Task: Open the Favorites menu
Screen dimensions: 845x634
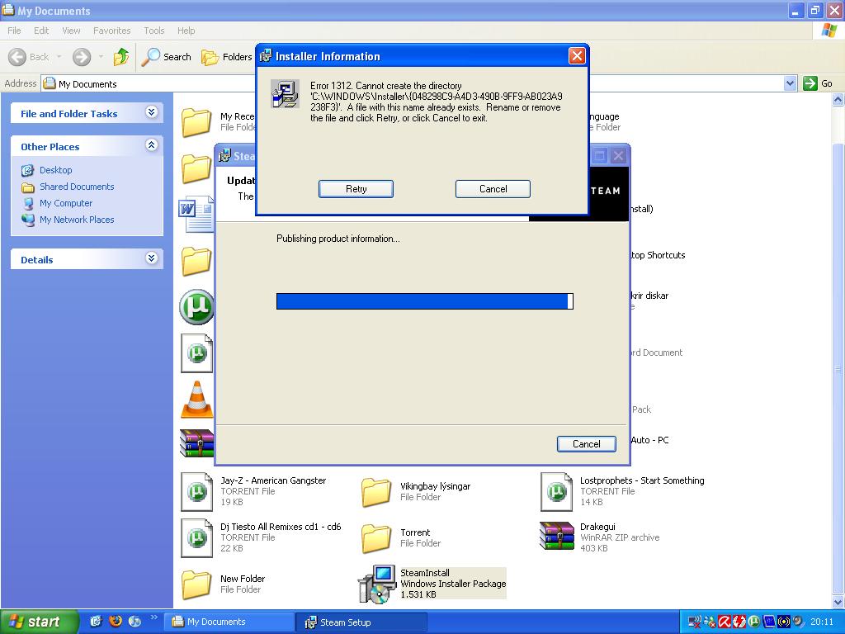Action: pos(111,31)
